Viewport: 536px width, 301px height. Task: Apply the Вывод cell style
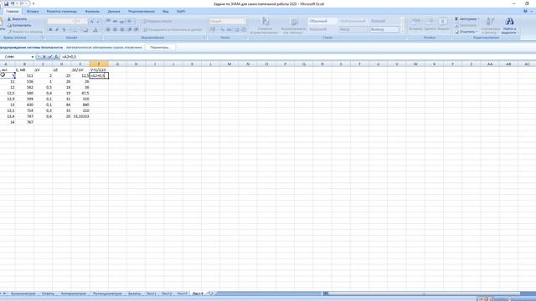tap(384, 30)
